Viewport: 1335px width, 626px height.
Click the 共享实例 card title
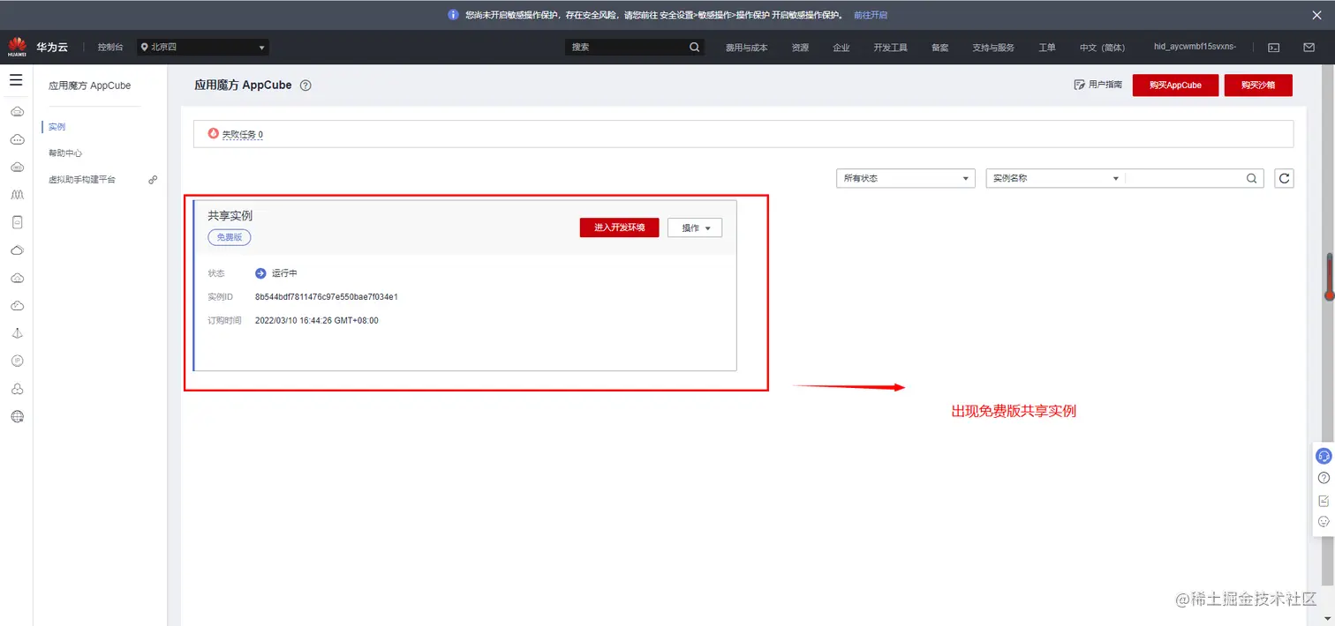pos(230,215)
